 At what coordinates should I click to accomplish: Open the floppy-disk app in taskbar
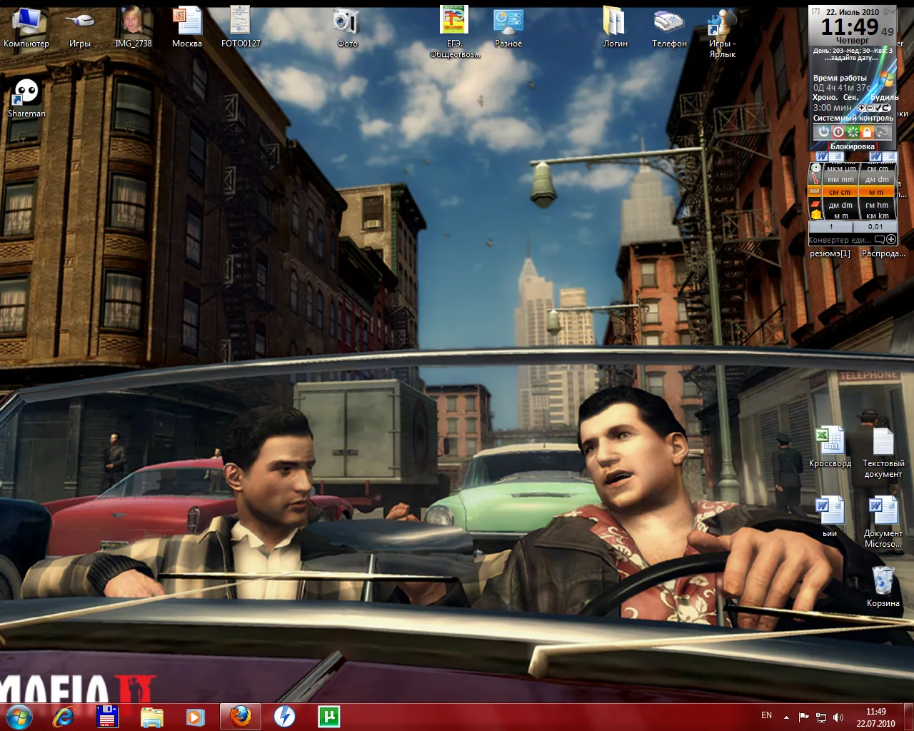click(108, 716)
